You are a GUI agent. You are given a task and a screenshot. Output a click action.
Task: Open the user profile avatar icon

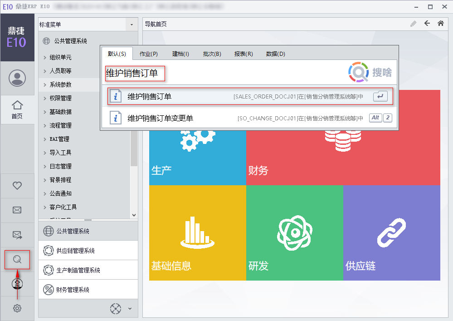pos(17,78)
